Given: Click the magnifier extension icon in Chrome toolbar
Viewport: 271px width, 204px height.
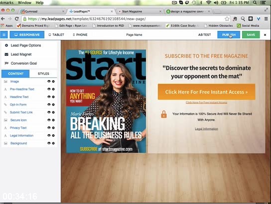Looking at the screenshot, I should pyautogui.click(x=243, y=19).
